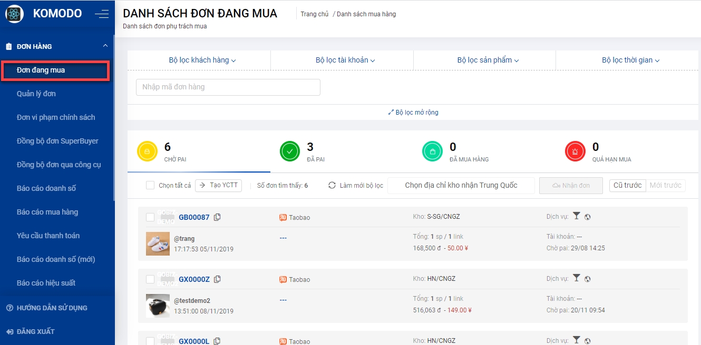Expand the 'Bộ lọc khách hàng' filter

(202, 60)
